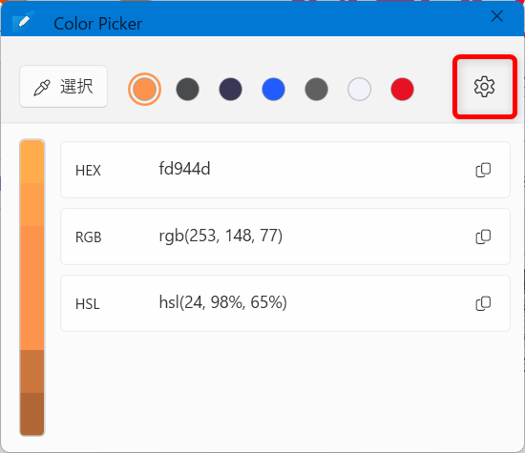
Task: Click the Color Picker app icon
Action: (x=24, y=21)
